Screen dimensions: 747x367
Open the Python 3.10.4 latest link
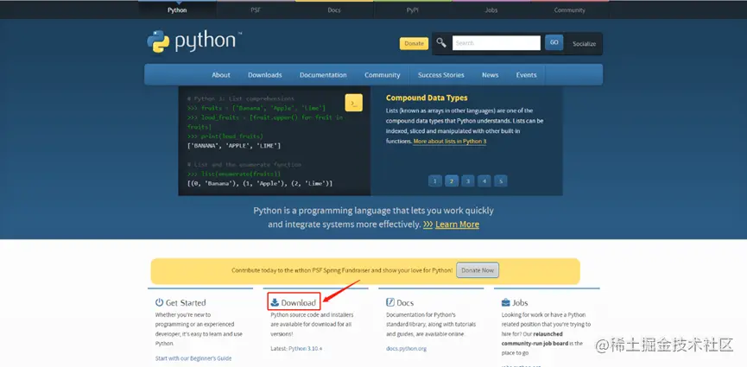tap(306, 348)
